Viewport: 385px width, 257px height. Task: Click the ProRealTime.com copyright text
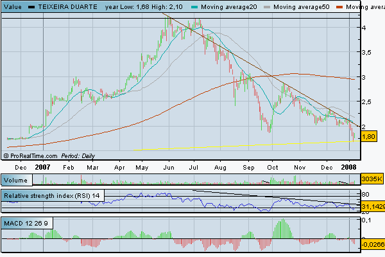tap(30, 156)
